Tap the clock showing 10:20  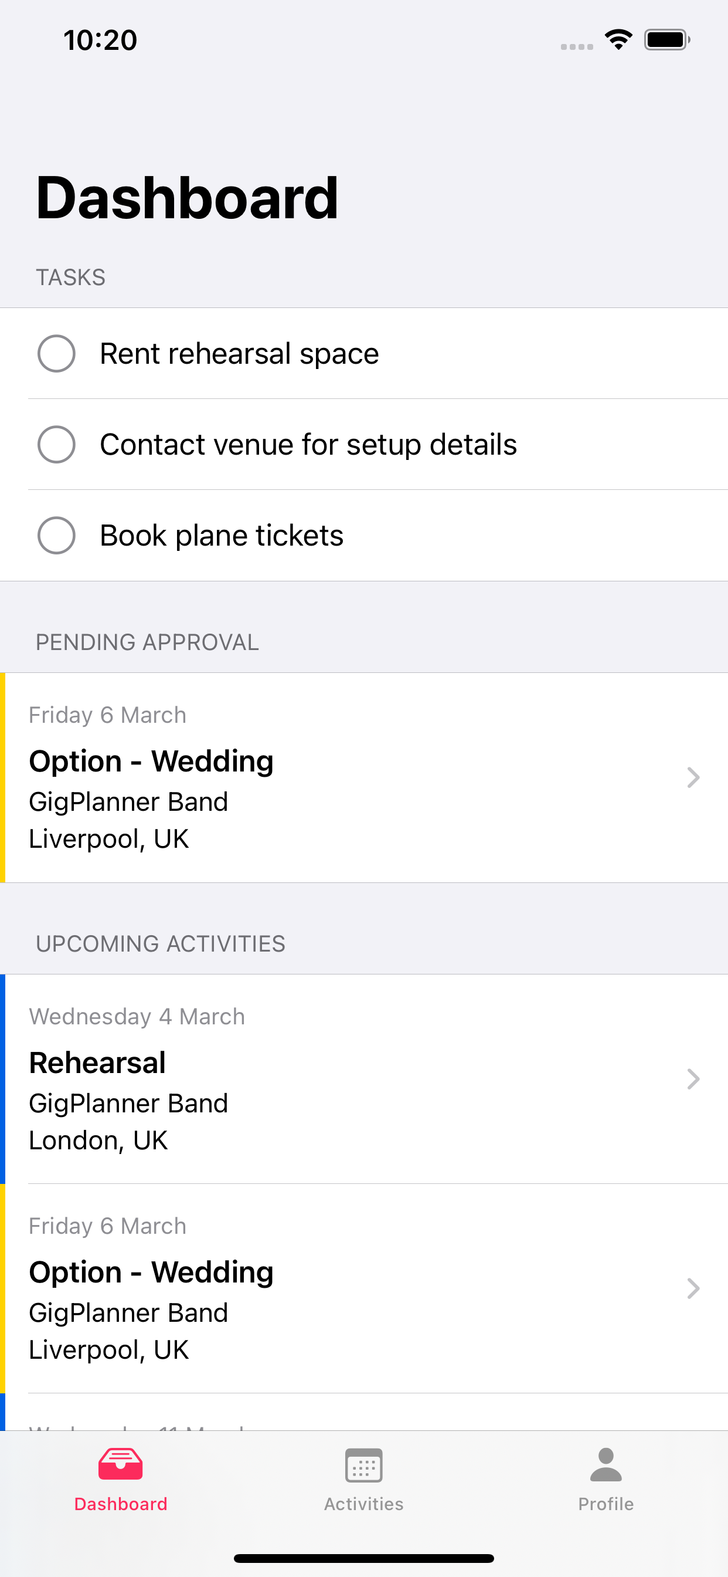[x=100, y=40]
